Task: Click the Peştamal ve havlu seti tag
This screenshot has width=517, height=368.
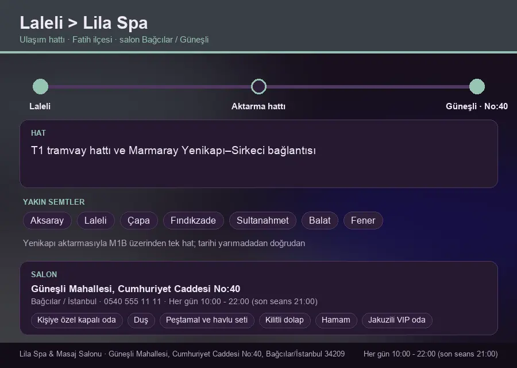Action: [207, 320]
